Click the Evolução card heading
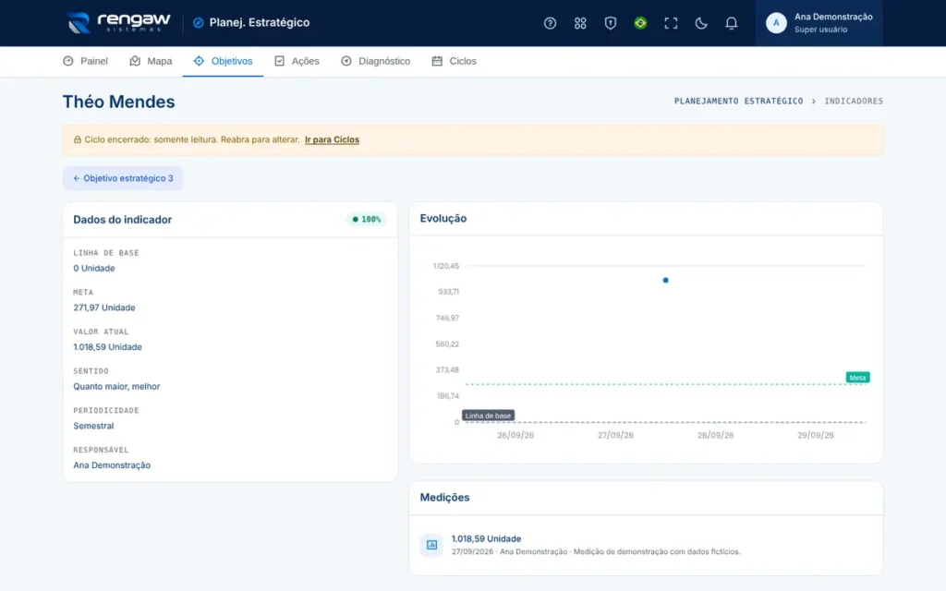This screenshot has height=591, width=946. [443, 218]
